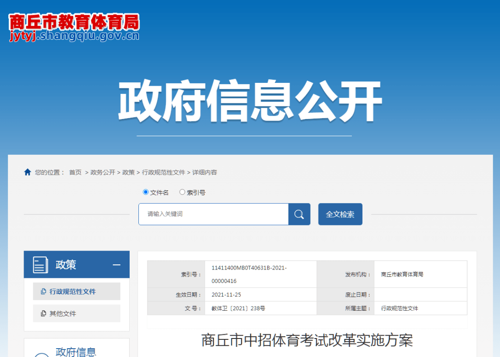Screen dimensions: 500x357
Task: Click the 所属主题 value 行政规范性文件
Action: (400, 308)
